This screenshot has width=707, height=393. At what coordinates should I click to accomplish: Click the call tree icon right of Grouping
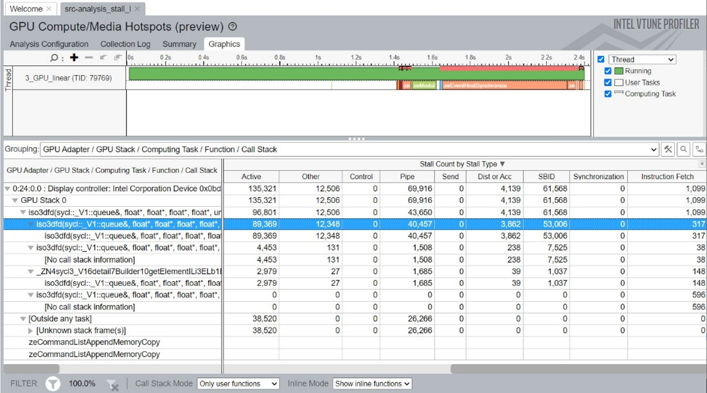coord(699,149)
